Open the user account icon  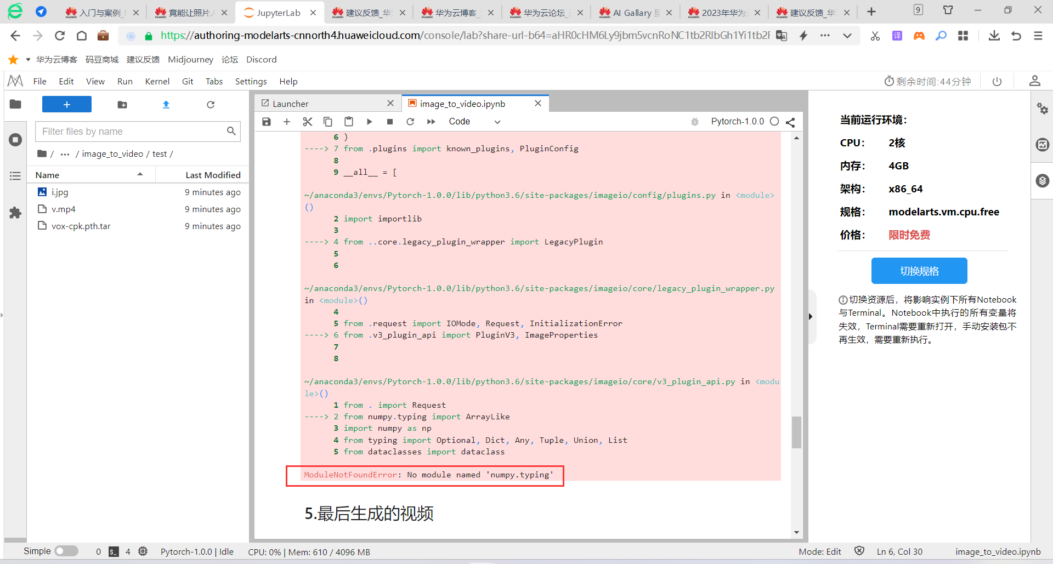click(1035, 81)
